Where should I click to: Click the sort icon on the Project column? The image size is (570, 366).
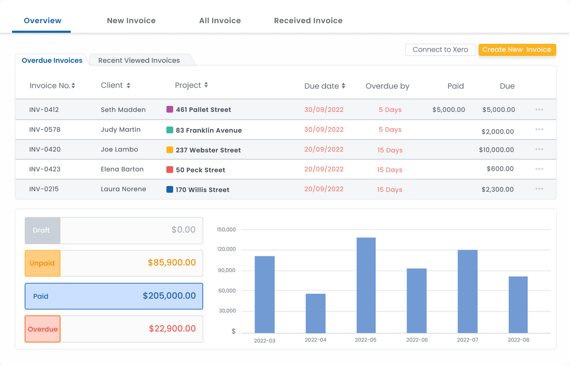(x=205, y=85)
